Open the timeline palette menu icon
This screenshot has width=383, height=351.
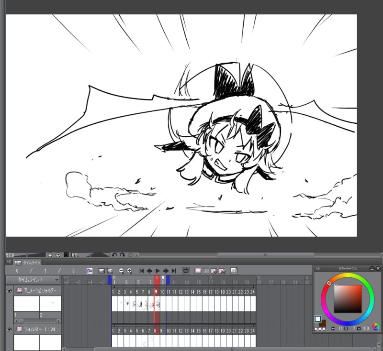click(x=9, y=262)
